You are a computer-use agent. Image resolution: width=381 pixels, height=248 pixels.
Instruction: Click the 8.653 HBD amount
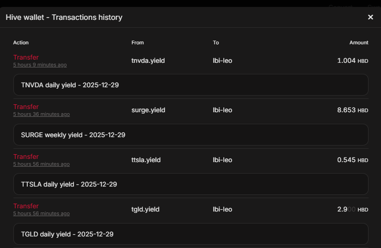(352, 110)
